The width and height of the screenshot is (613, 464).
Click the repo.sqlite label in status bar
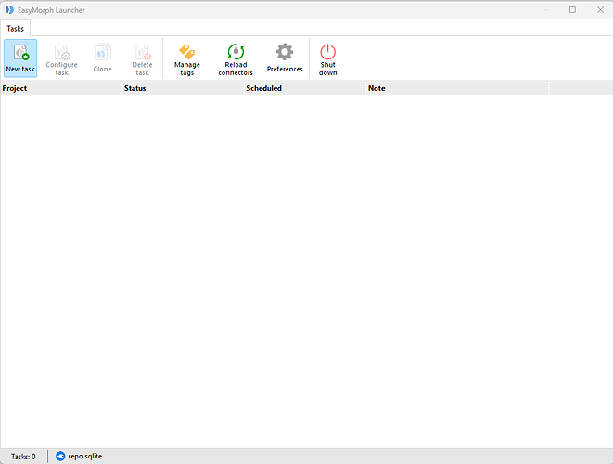[84, 457]
